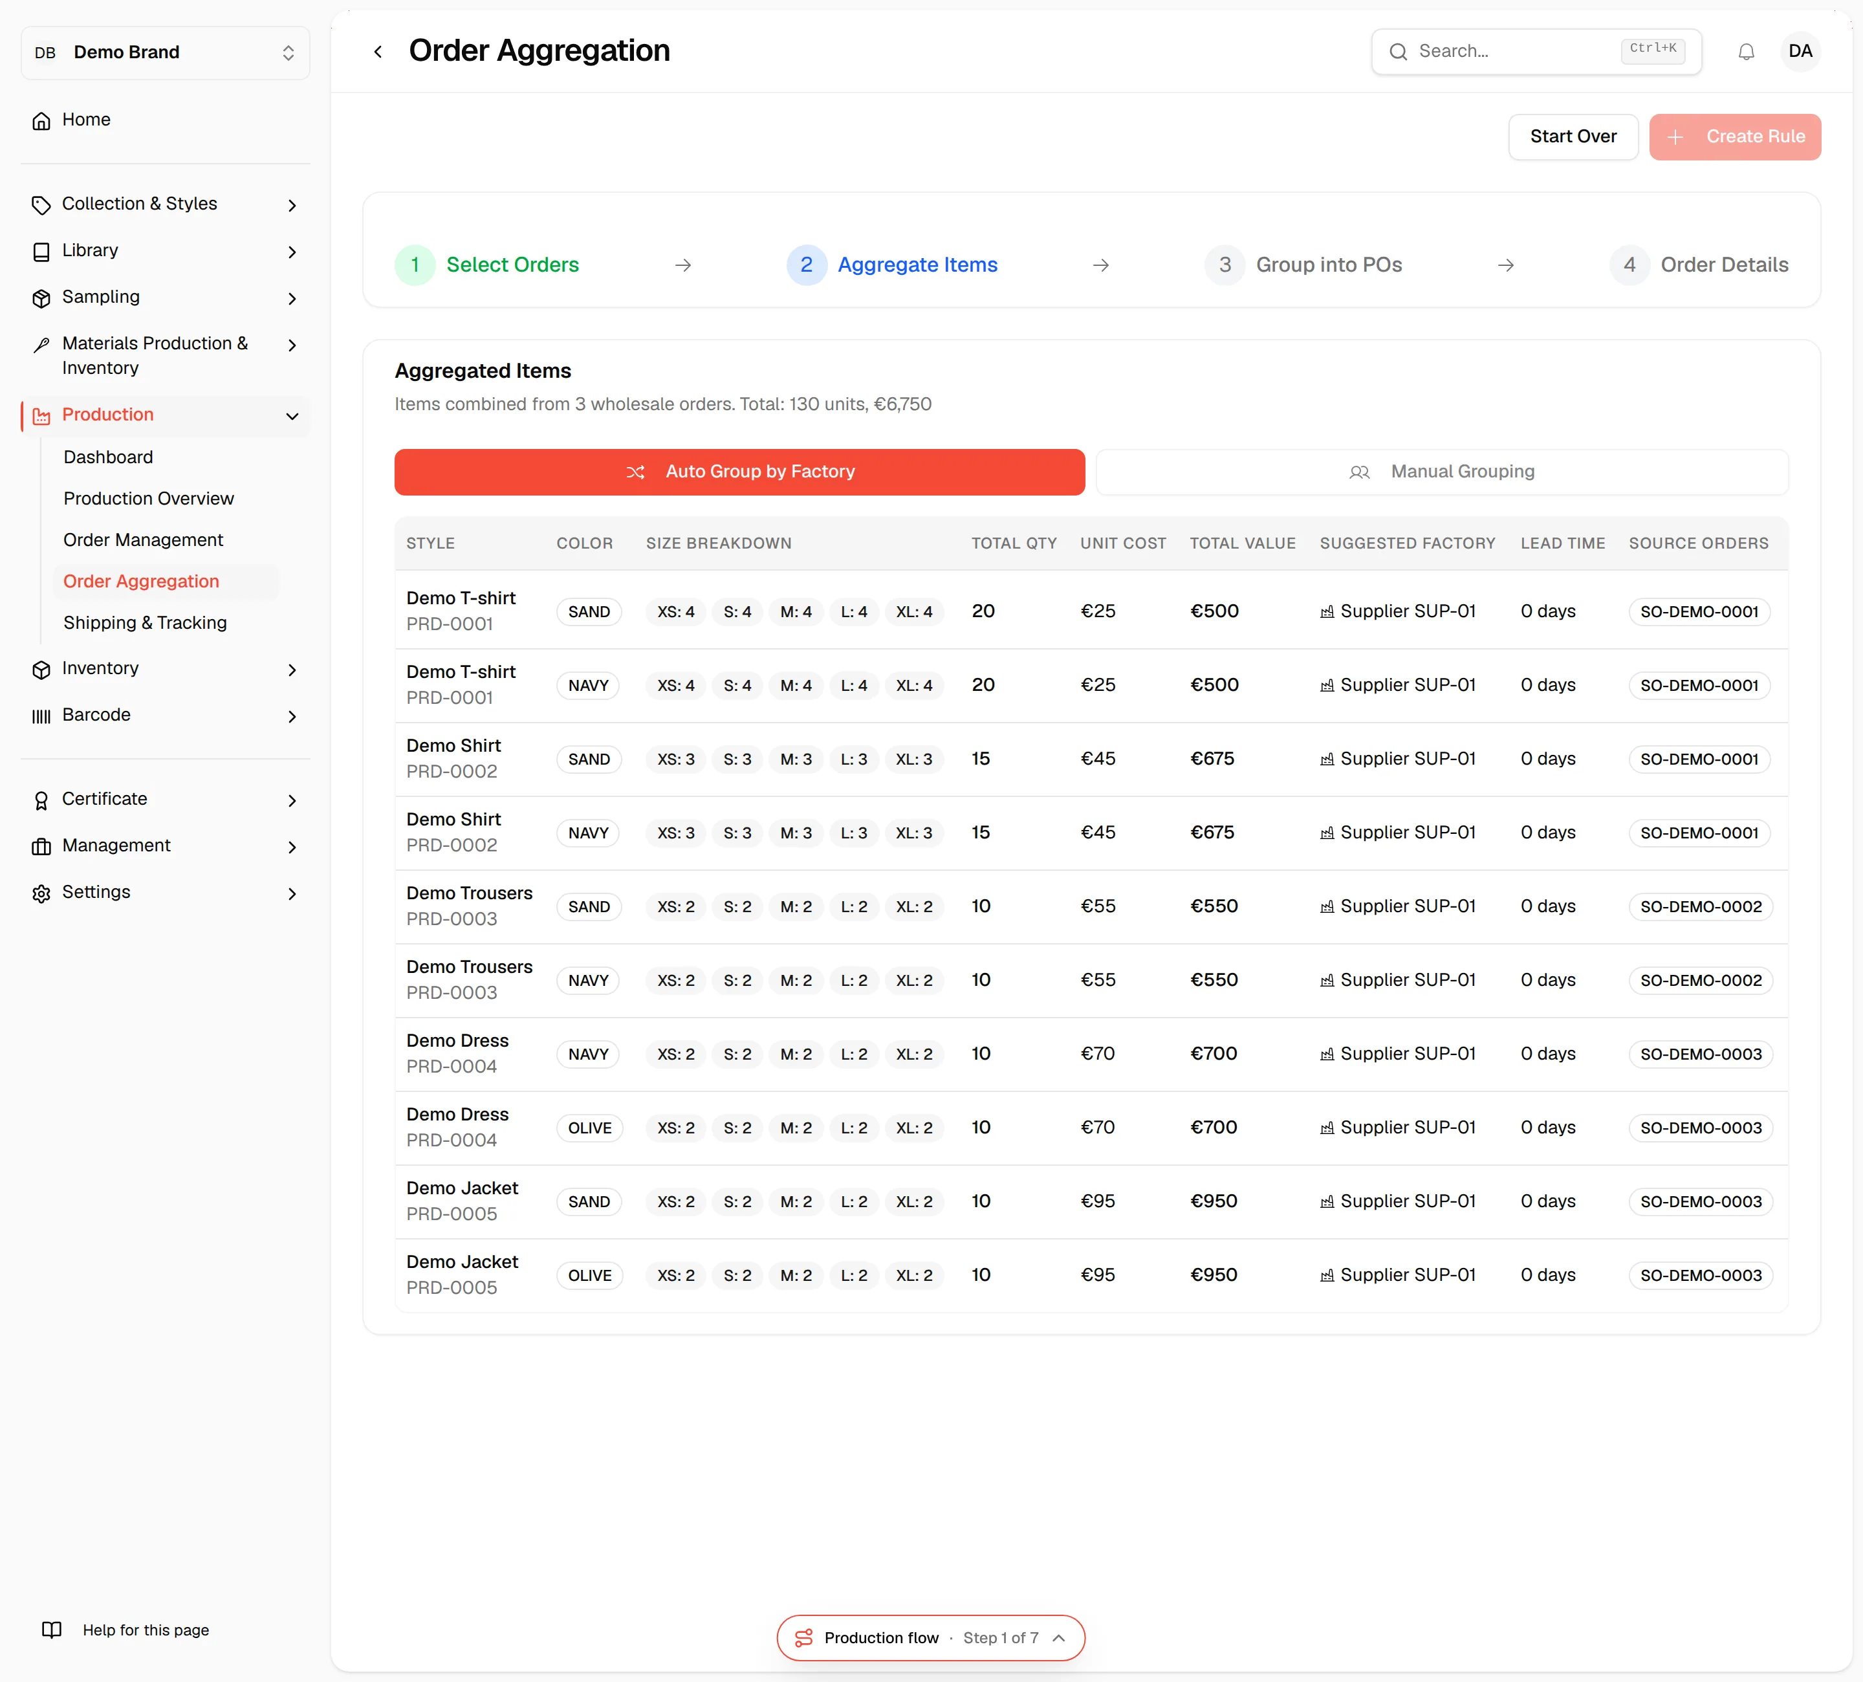The image size is (1863, 1682).
Task: Click the Library book icon
Action: click(41, 252)
